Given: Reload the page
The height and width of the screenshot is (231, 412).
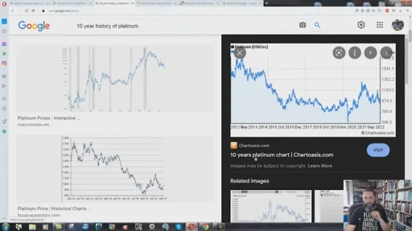Looking at the screenshot, I should [26, 11].
